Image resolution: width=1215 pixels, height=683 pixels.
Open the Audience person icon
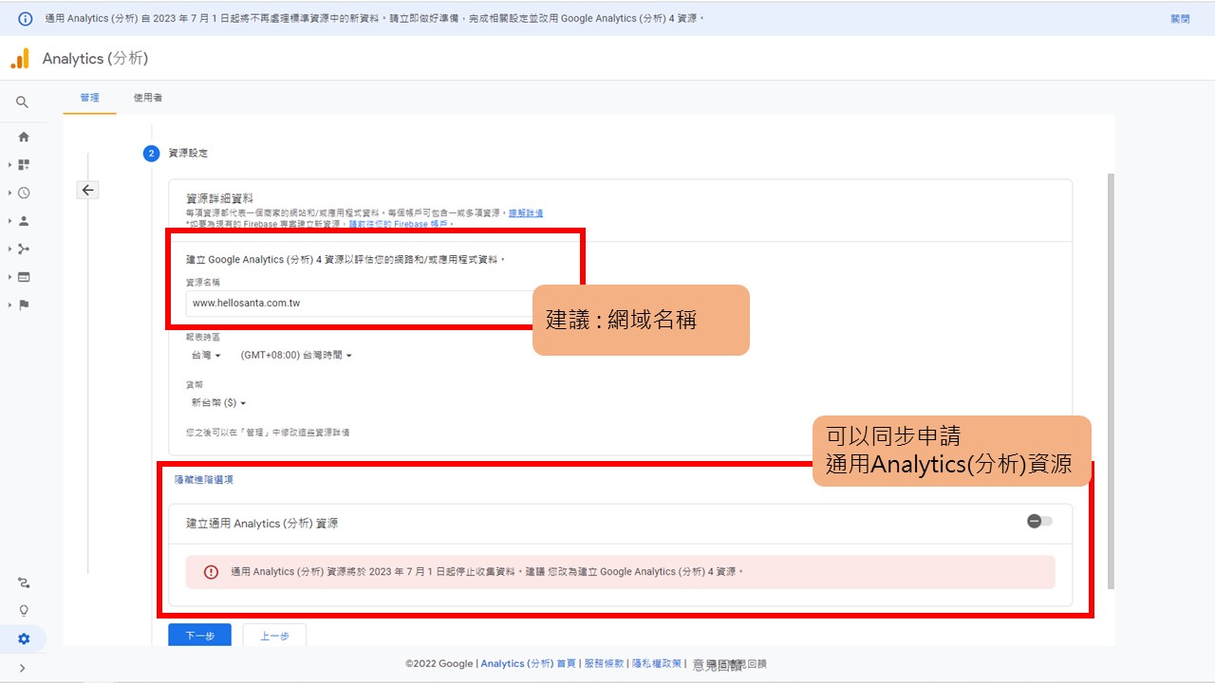(x=24, y=221)
